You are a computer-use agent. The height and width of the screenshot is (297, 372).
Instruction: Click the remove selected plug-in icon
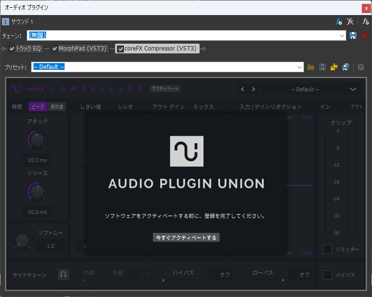(x=351, y=22)
